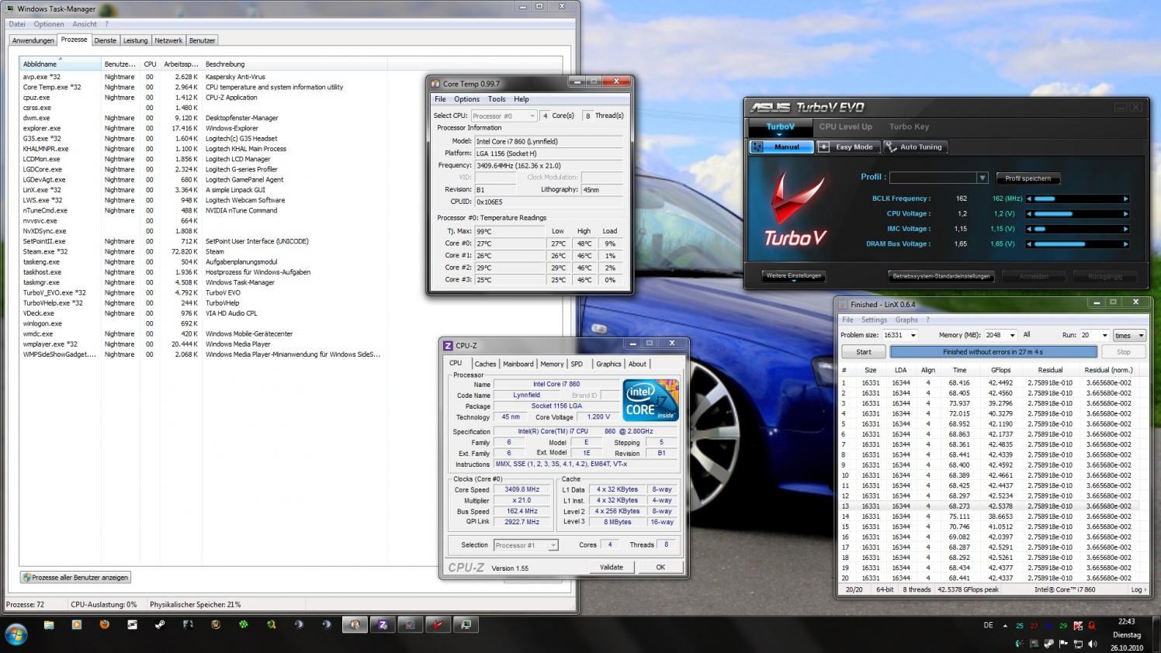
Task: Click the Steam tray icon
Action: 1048,644
